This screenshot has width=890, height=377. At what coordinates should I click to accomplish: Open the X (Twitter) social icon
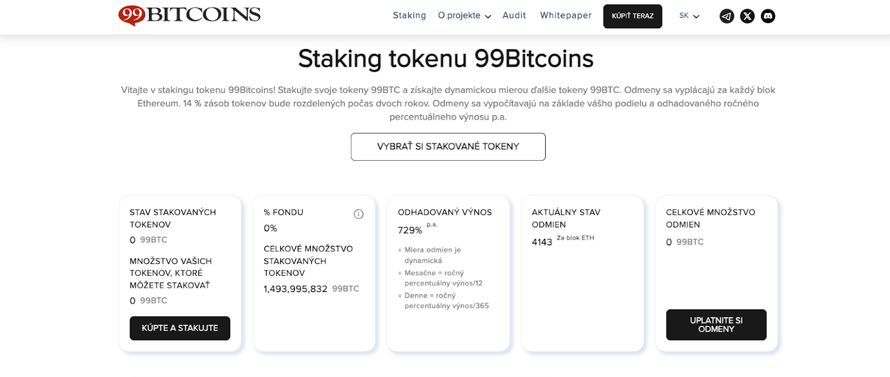coord(747,16)
